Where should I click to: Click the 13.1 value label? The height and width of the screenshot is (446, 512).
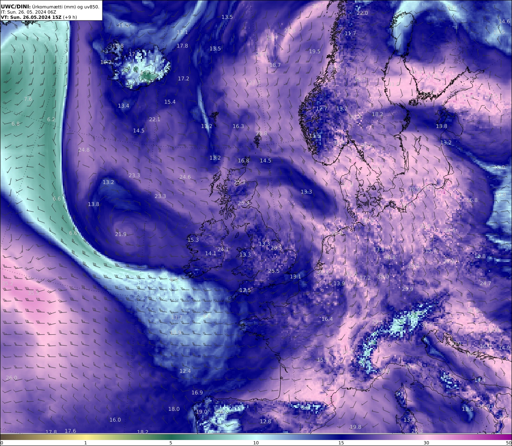pos(296,277)
